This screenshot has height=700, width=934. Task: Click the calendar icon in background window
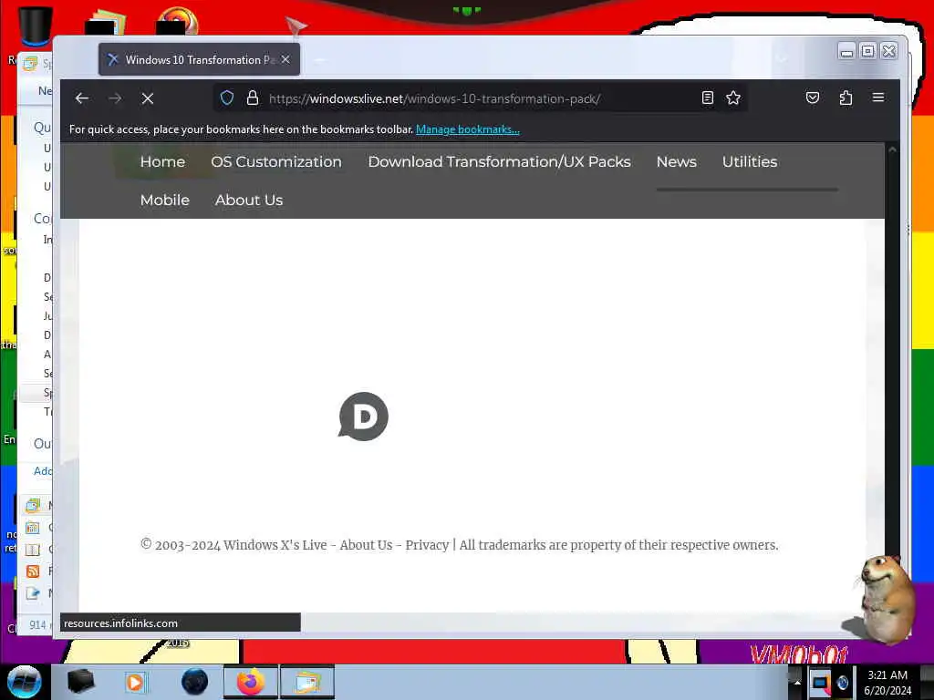(x=33, y=528)
